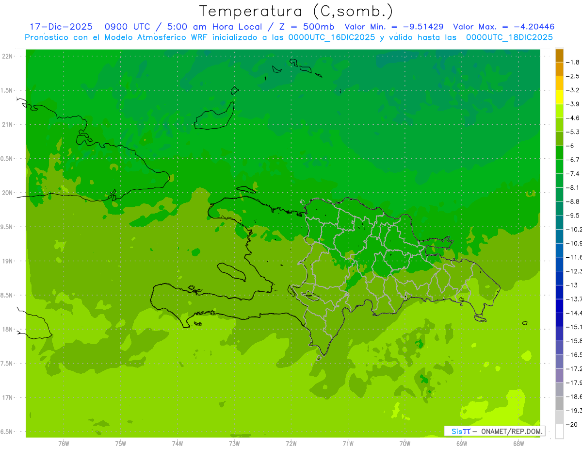Select the '69W' longitude label
Viewport: 582px width, 450px height.
pyautogui.click(x=461, y=444)
